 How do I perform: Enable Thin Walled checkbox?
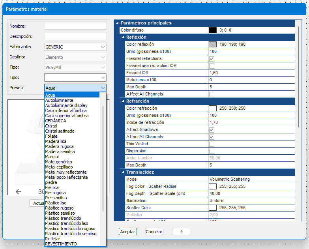coord(212,144)
